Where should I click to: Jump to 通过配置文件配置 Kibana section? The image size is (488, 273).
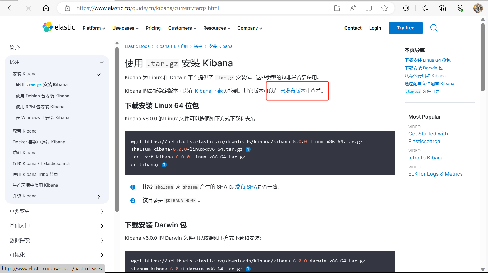429,84
